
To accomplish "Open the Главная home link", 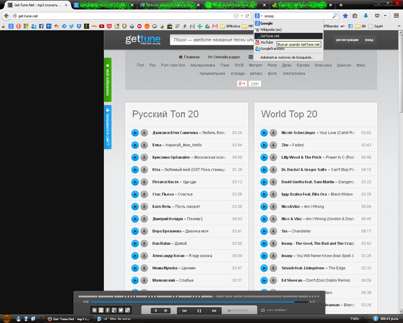I will point(189,57).
